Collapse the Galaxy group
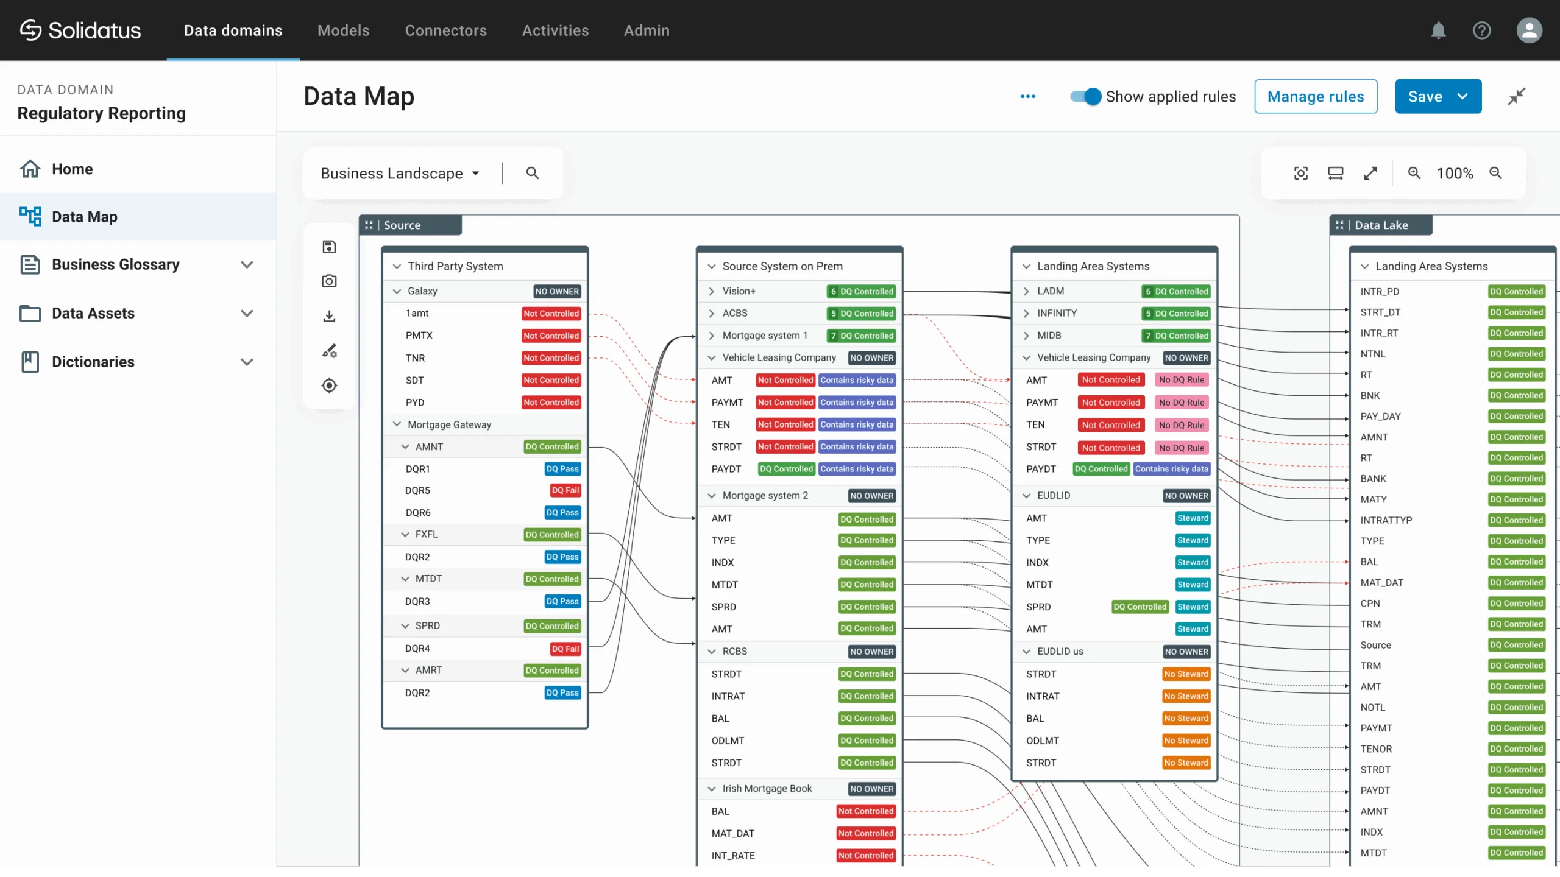 (397, 291)
